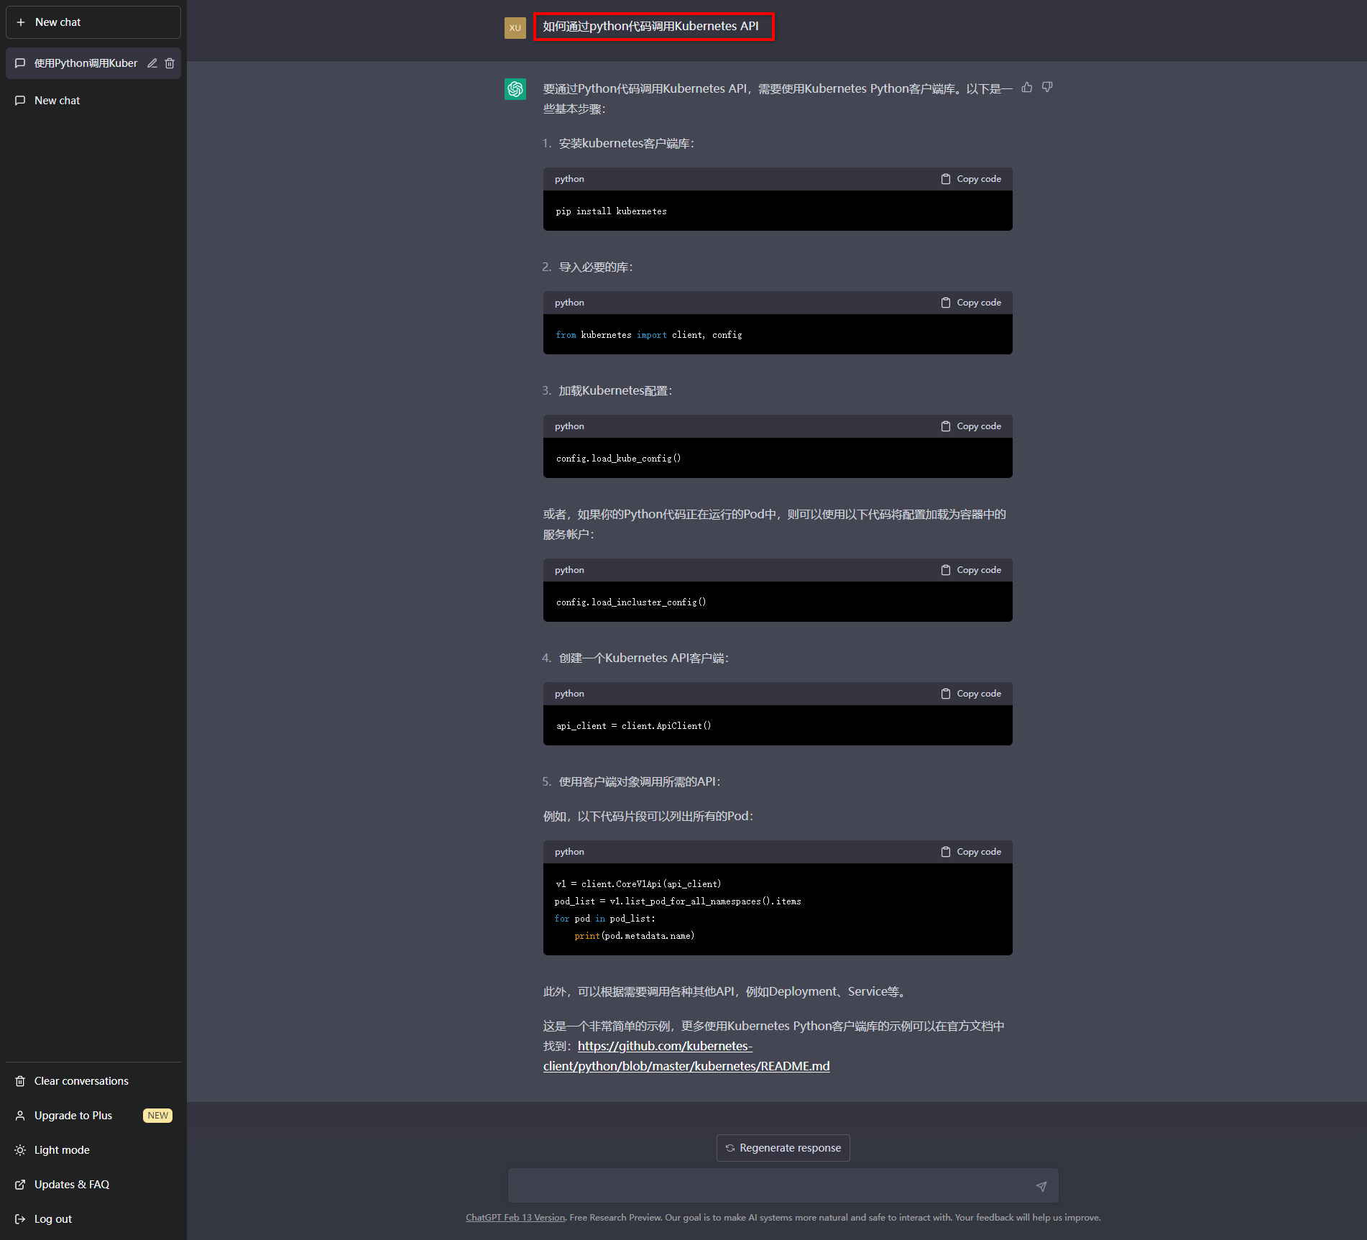Select Clear conversations
The image size is (1367, 1240).
point(93,1081)
